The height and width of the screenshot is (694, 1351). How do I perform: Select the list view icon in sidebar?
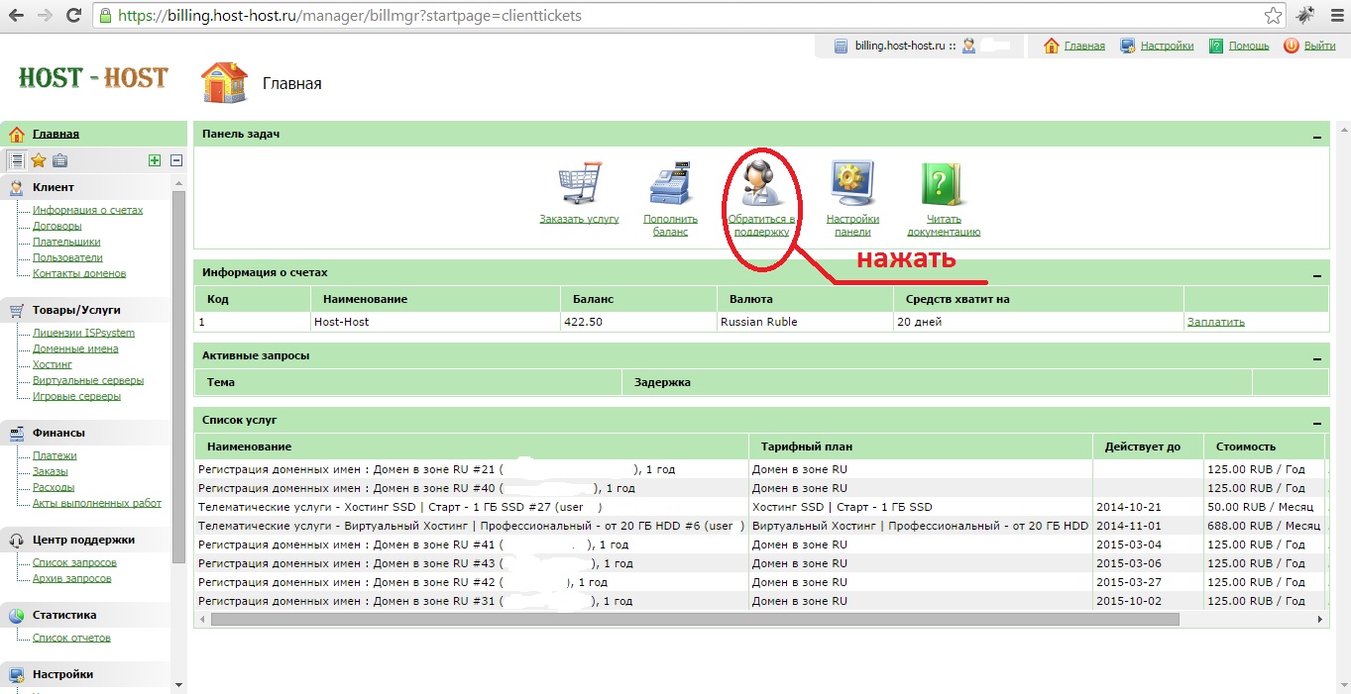17,160
